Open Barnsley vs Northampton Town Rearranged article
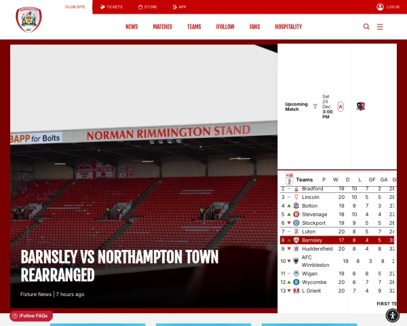407x326 pixels. click(x=119, y=266)
